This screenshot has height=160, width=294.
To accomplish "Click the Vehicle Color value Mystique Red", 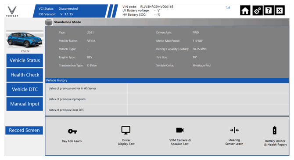I will coord(201,65).
